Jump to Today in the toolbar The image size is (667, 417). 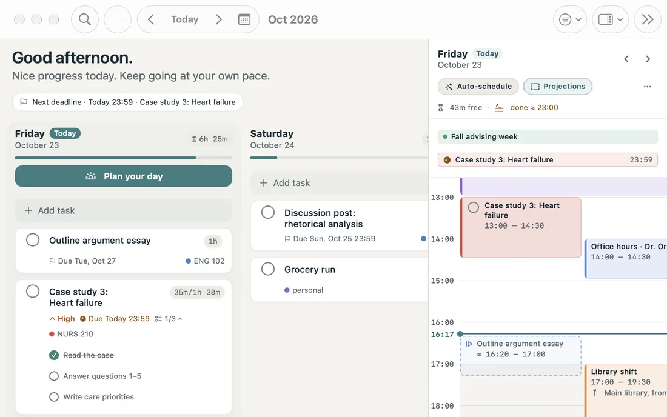184,19
